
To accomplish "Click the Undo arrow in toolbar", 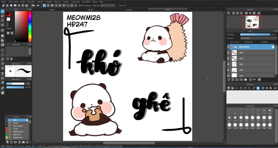I will 33,5.
